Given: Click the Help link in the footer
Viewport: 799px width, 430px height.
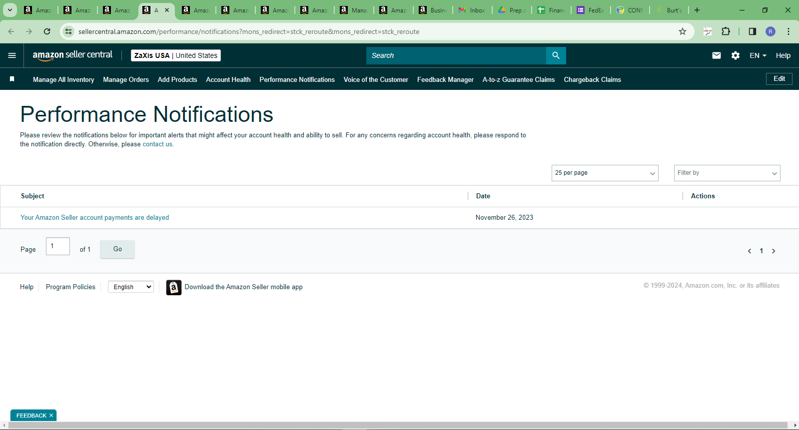Looking at the screenshot, I should pos(26,287).
